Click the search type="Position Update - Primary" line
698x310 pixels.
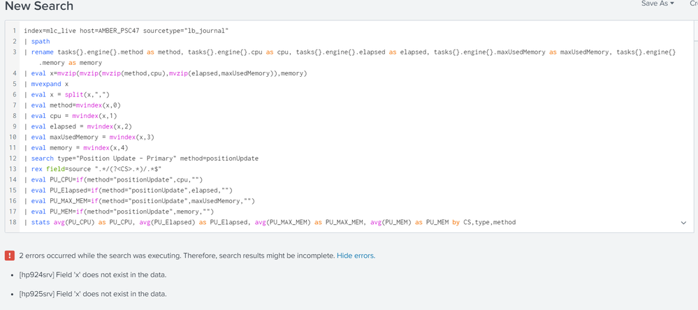click(x=141, y=158)
